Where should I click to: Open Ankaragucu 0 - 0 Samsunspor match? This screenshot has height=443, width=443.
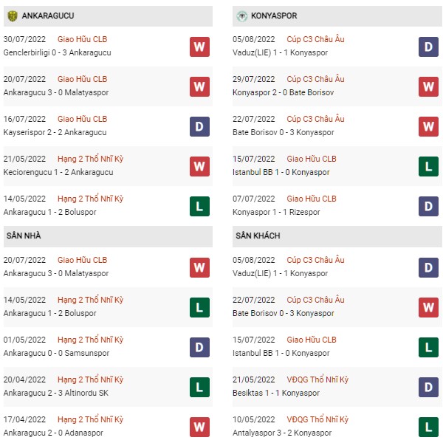[x=56, y=353]
